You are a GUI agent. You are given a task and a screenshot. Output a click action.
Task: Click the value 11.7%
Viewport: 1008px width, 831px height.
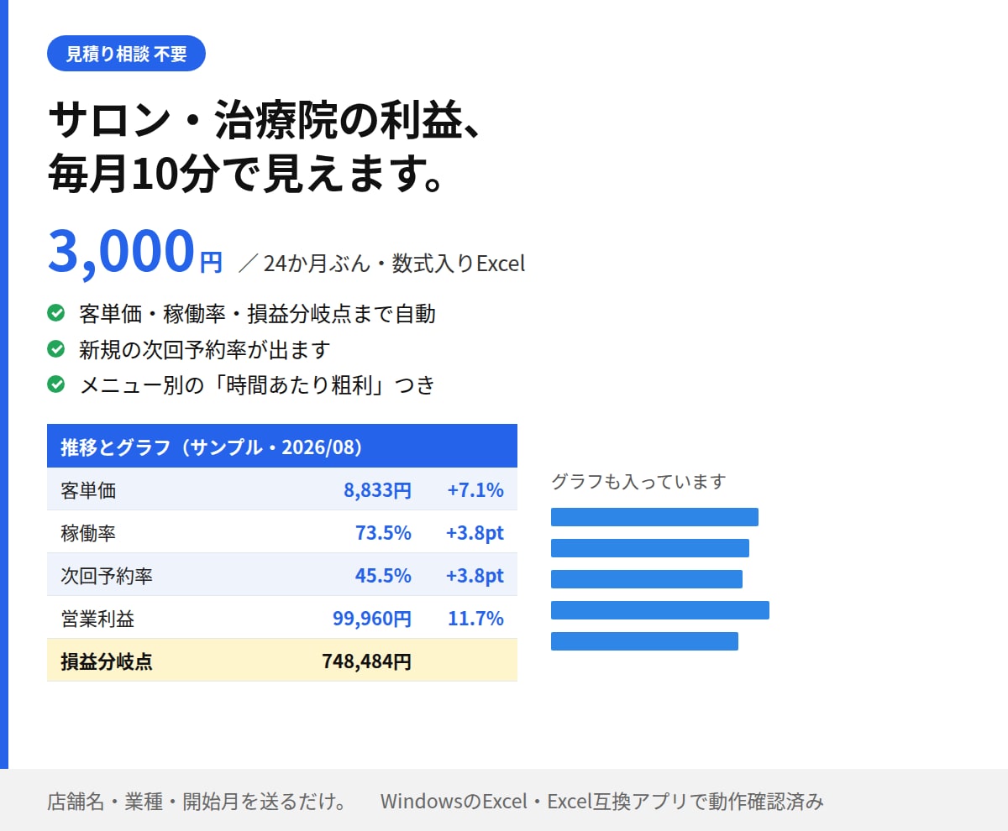click(x=475, y=619)
